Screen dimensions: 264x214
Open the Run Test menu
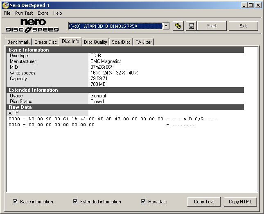tap(24, 13)
